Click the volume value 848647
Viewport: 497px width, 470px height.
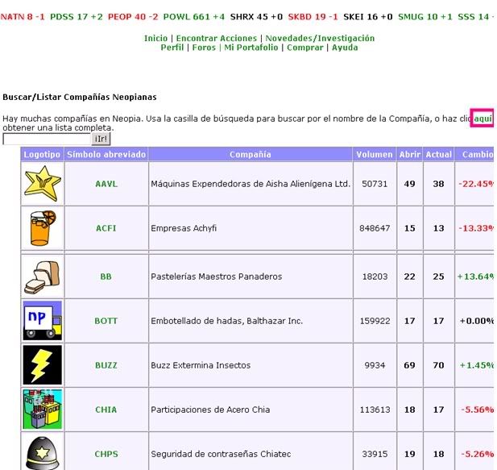coord(375,228)
